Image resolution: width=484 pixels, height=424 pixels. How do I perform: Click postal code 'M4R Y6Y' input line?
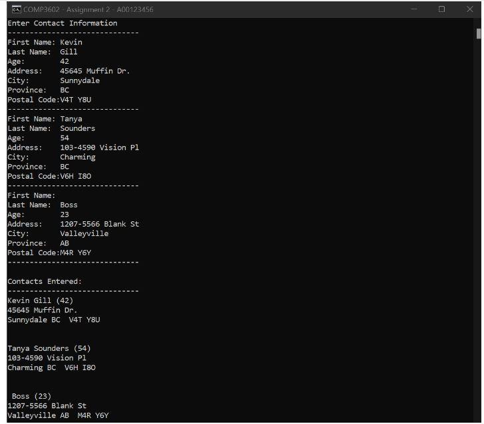[49, 253]
